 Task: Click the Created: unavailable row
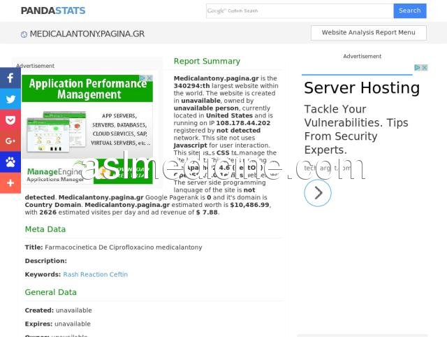click(58, 310)
